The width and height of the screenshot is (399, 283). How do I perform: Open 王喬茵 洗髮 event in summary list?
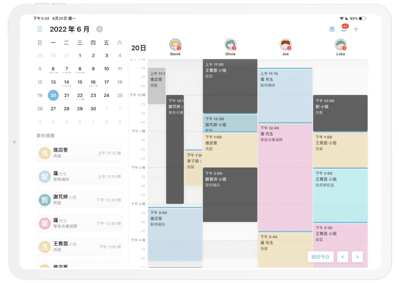tap(80, 247)
